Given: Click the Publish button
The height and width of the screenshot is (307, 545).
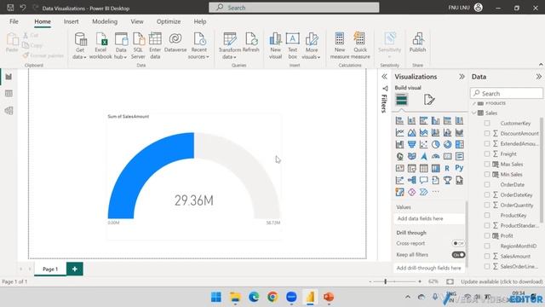Looking at the screenshot, I should [417, 43].
